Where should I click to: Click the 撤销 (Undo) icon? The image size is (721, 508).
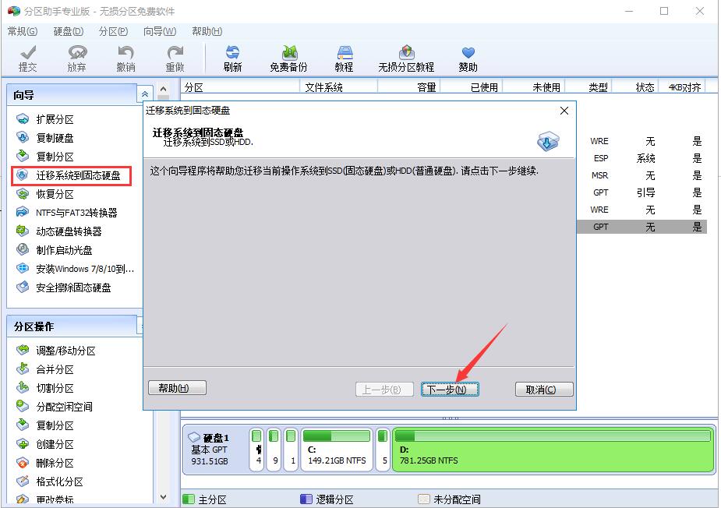coord(125,57)
